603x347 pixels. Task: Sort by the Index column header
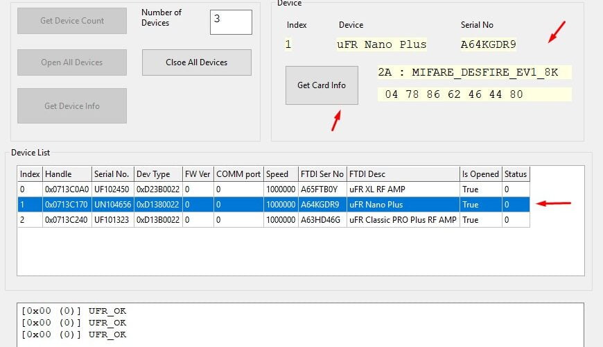(x=30, y=174)
